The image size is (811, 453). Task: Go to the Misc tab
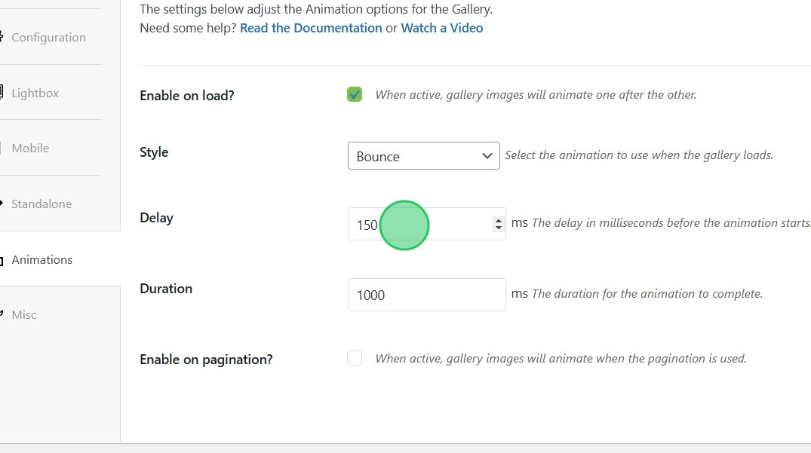[x=24, y=315]
